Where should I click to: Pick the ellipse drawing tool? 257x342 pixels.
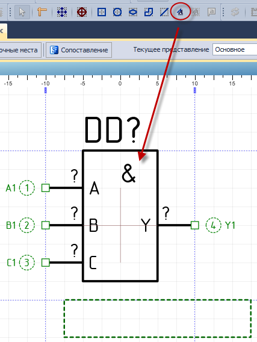[x=133, y=12]
